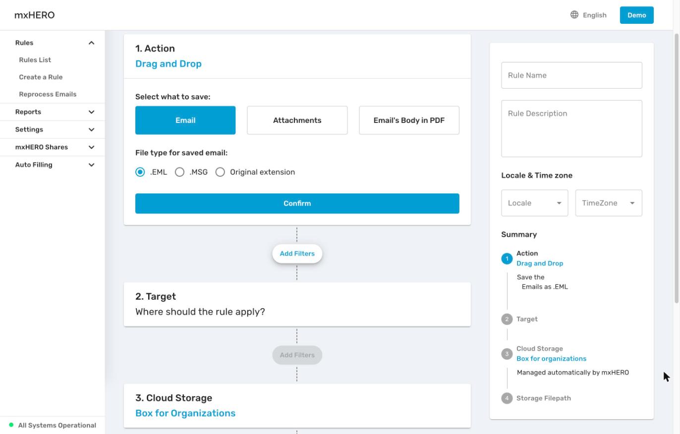
Task: Click step 3 circle next to Cloud Storage
Action: click(507, 354)
